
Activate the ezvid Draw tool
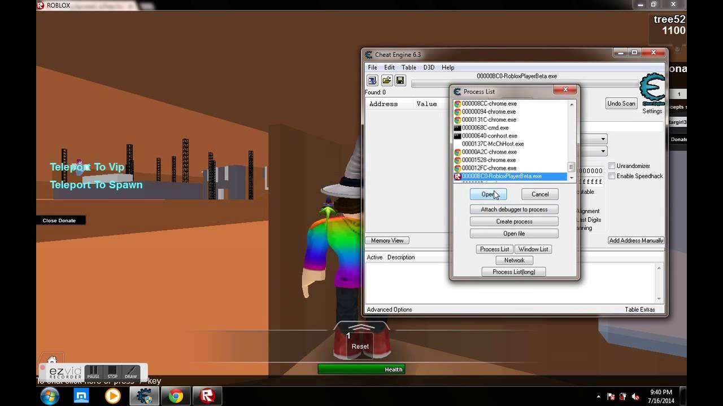coord(131,373)
